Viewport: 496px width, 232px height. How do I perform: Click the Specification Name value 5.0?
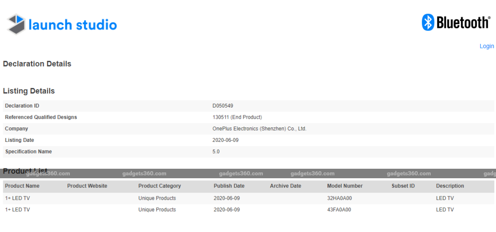[x=216, y=151]
